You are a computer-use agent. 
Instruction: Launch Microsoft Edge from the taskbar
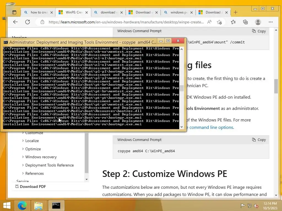pos(22,206)
